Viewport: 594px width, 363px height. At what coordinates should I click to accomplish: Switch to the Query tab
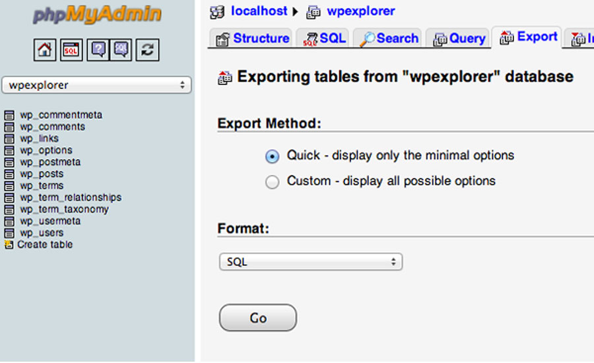[x=457, y=38]
